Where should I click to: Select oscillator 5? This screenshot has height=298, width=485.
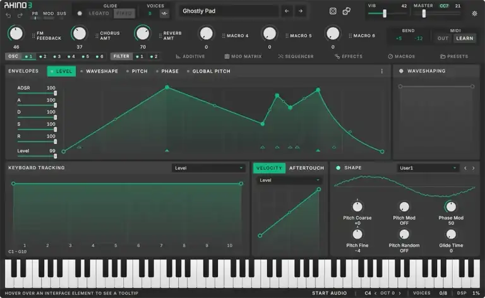point(85,57)
